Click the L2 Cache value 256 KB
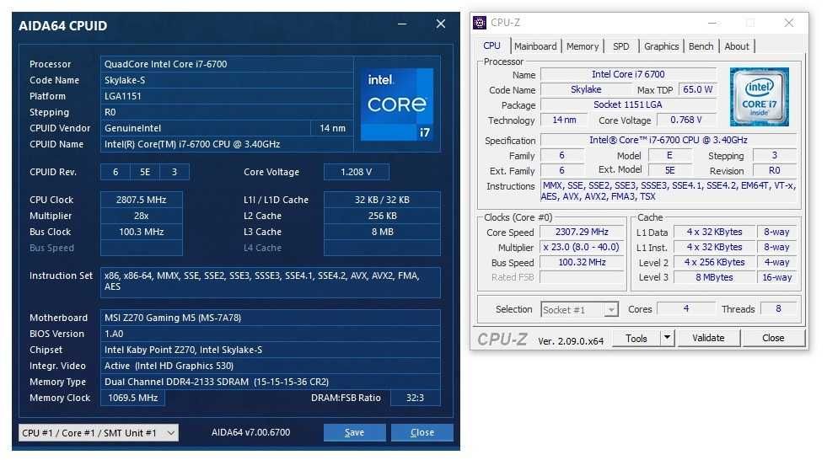The width and height of the screenshot is (827, 460). coord(382,216)
